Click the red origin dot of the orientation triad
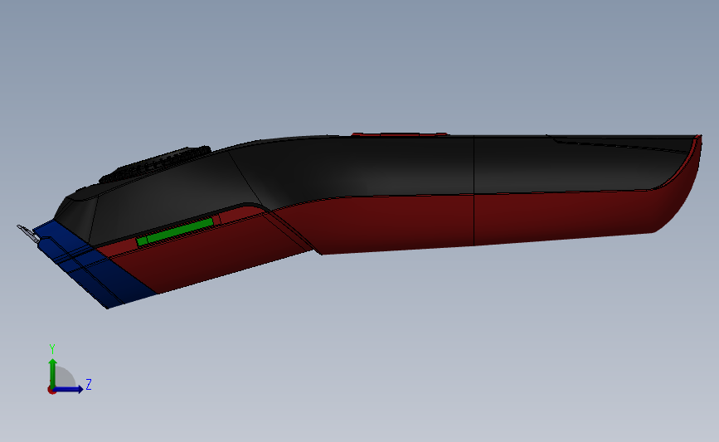719x442 pixels. 51,391
